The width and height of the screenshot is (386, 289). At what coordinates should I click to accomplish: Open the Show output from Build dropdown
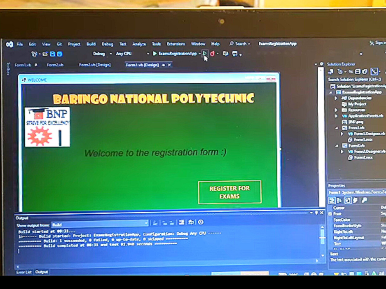pyautogui.click(x=100, y=224)
